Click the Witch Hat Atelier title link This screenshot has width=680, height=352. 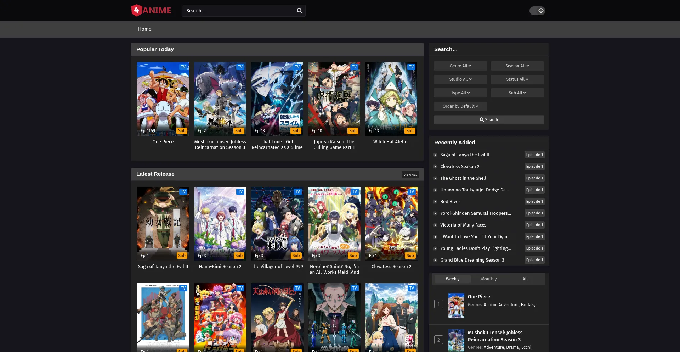click(x=391, y=142)
